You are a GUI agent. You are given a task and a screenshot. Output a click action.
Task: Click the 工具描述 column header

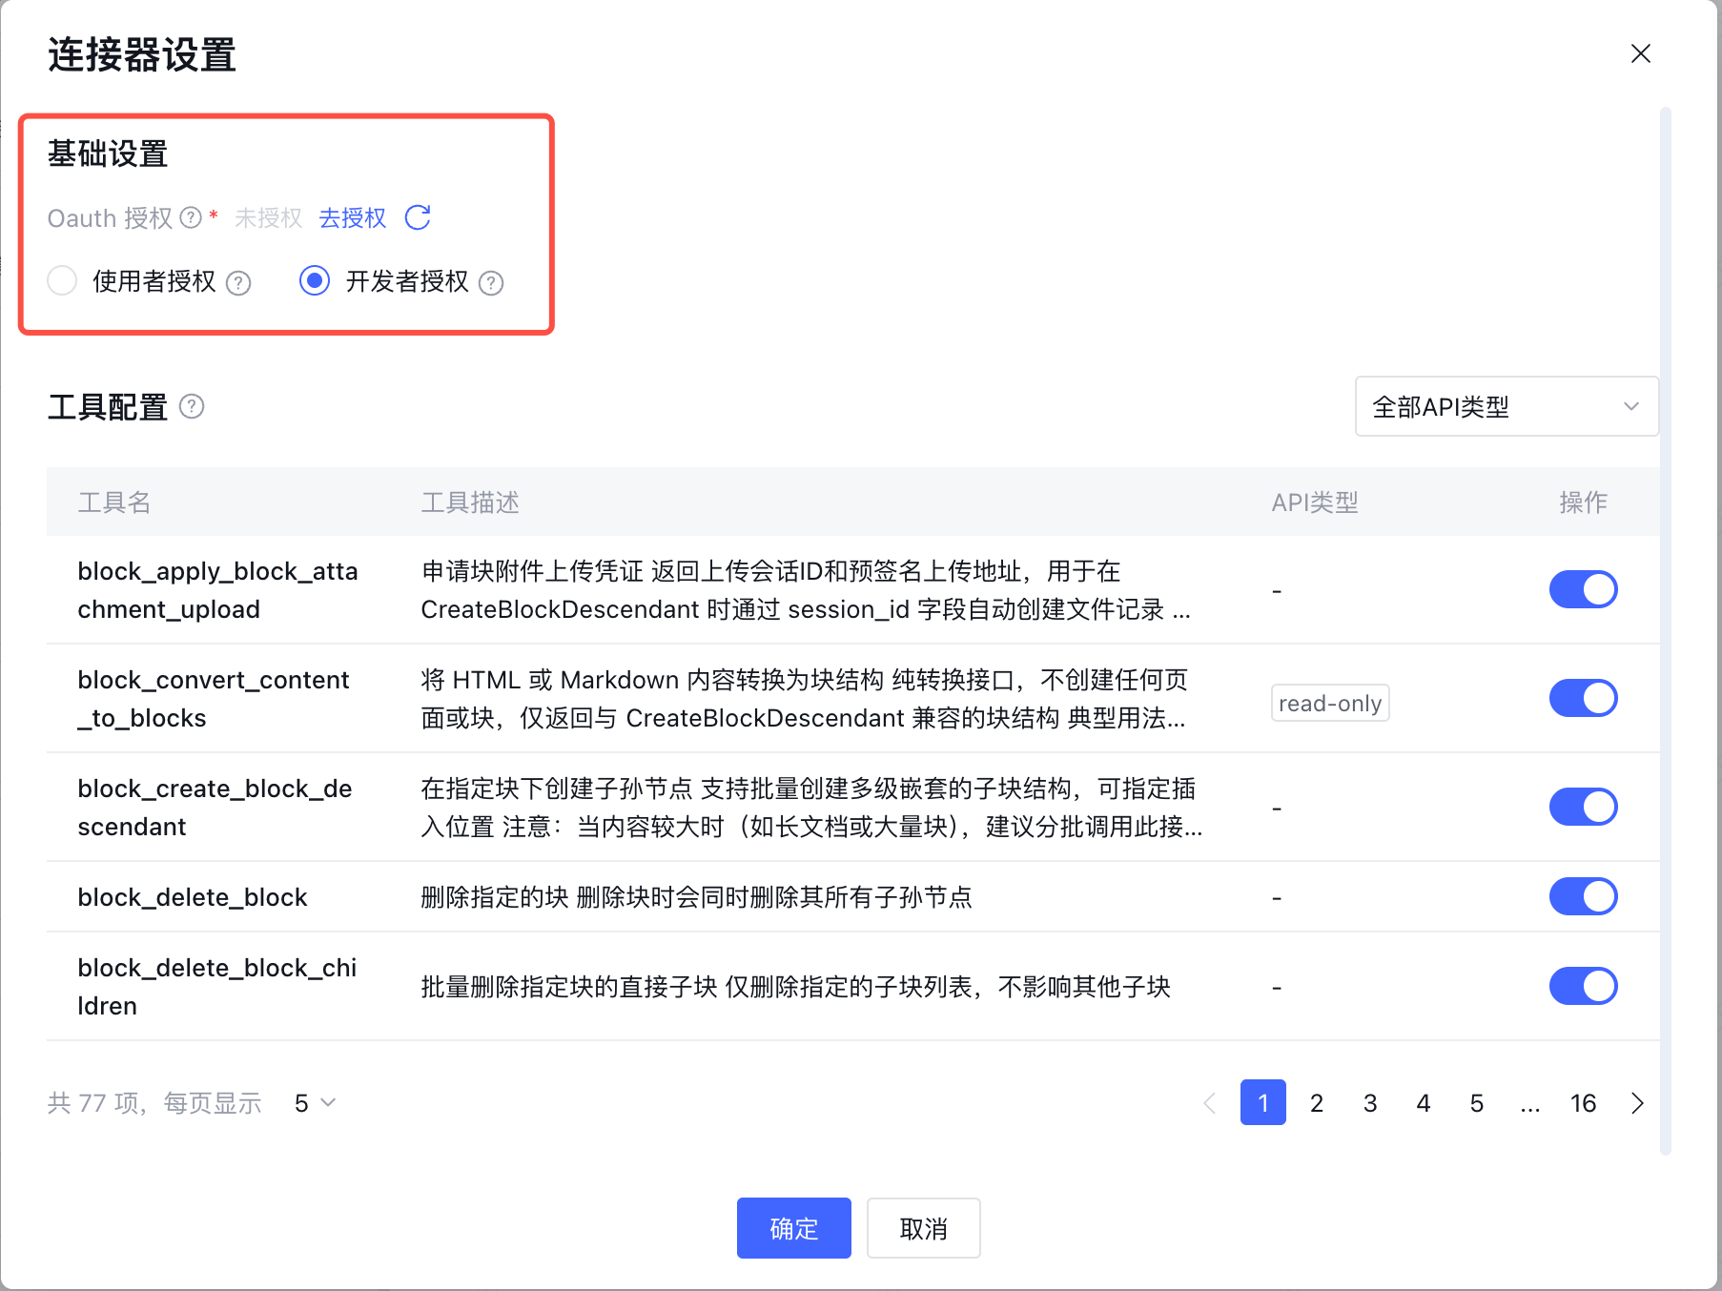pos(470,502)
